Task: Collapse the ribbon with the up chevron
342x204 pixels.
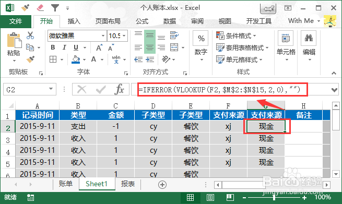Action: click(334, 73)
